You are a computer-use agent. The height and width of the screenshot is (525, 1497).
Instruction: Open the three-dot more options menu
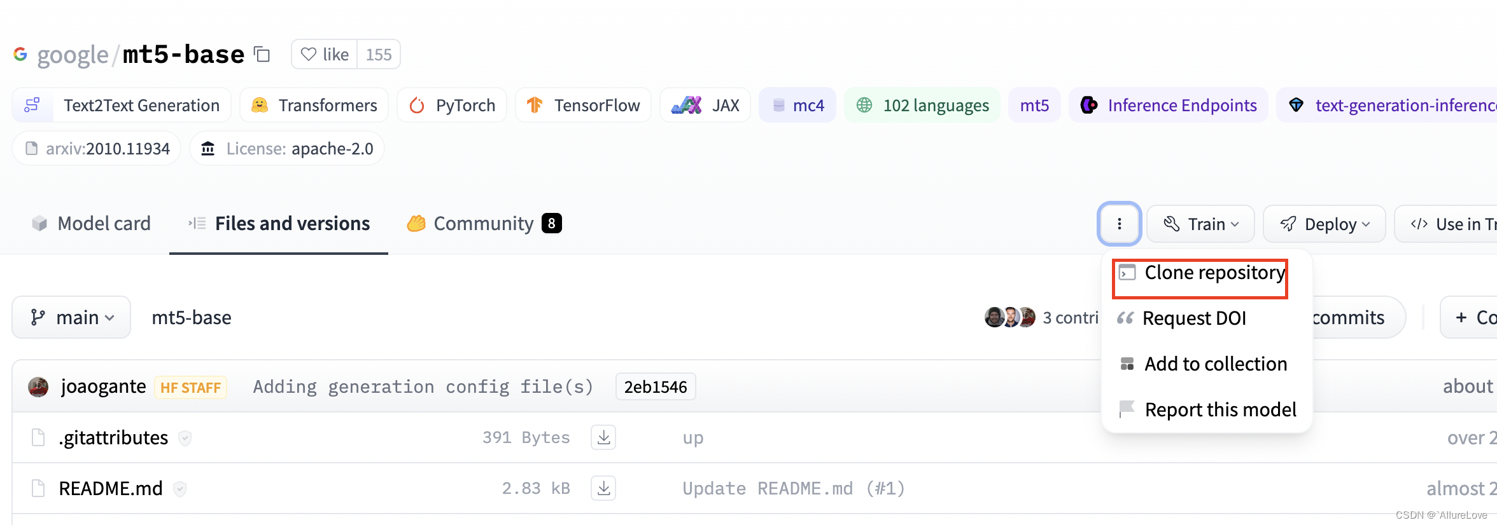(1119, 224)
